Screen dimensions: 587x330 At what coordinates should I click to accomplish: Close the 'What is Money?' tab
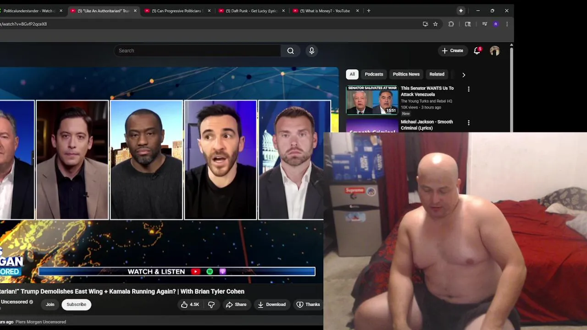click(x=358, y=11)
